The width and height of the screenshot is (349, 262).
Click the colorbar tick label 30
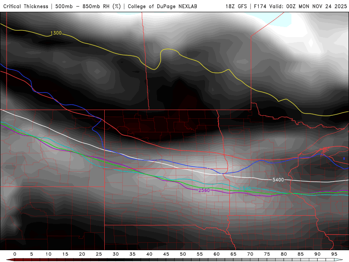(x=116, y=254)
